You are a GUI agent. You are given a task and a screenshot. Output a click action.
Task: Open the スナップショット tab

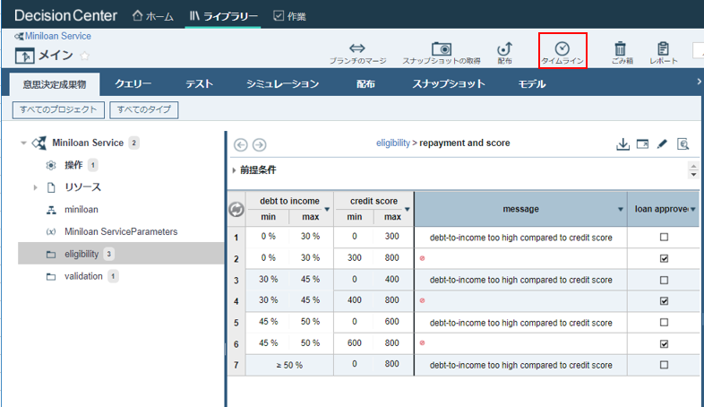pyautogui.click(x=449, y=84)
